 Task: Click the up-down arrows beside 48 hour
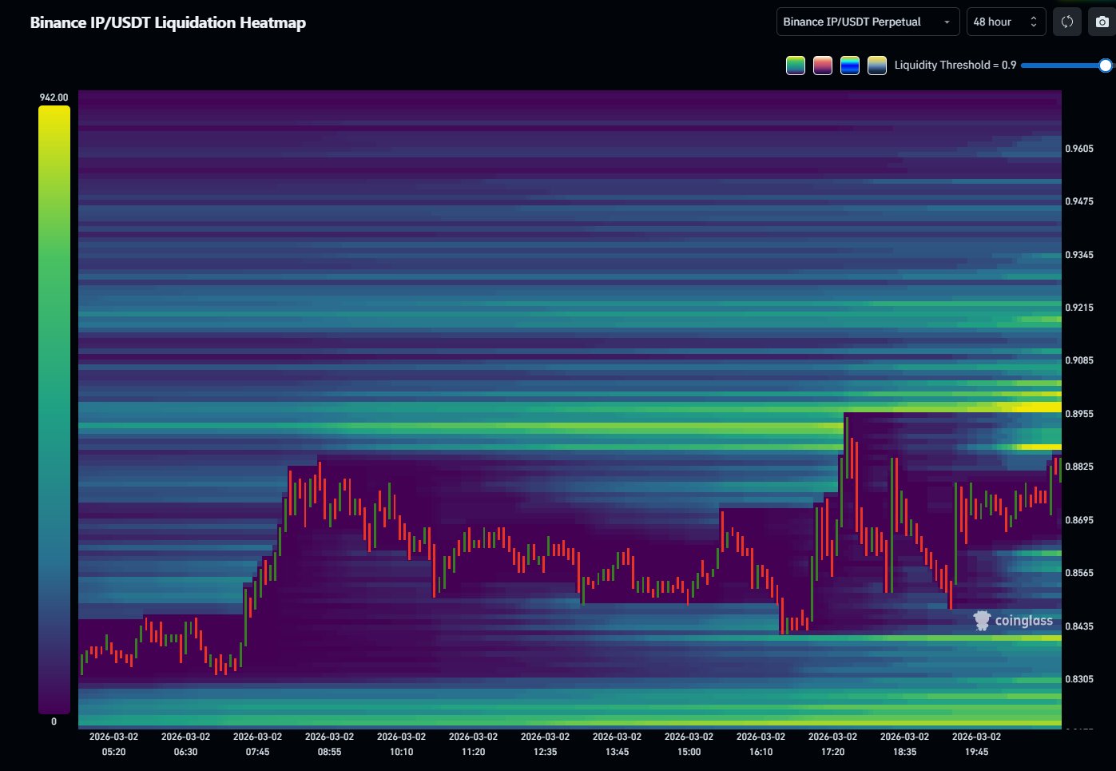pos(1033,22)
